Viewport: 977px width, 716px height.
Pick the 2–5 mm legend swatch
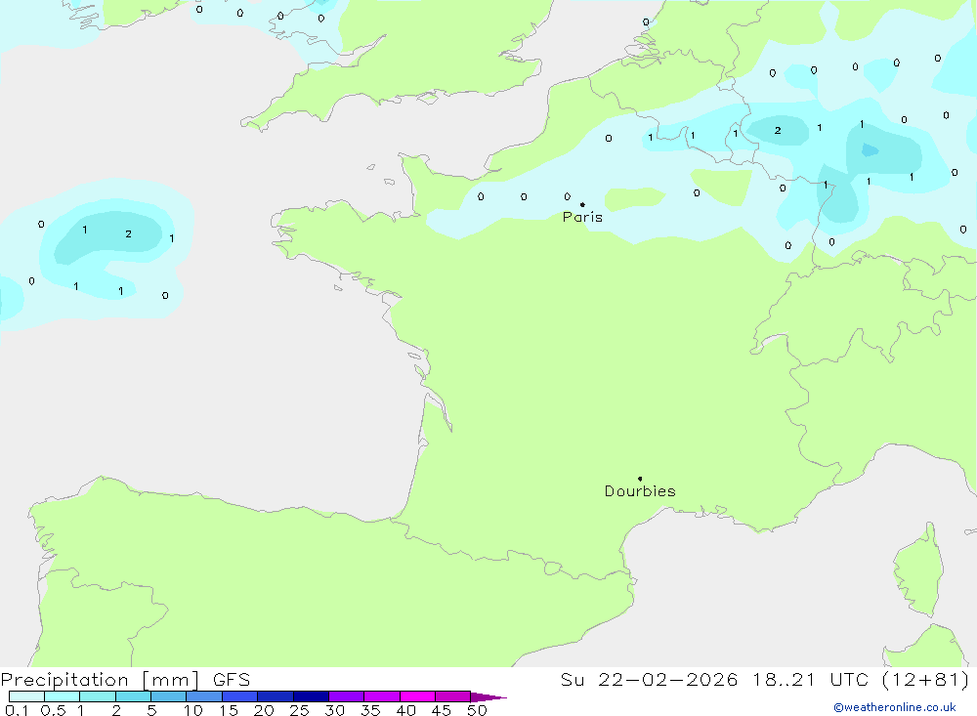pos(133,696)
